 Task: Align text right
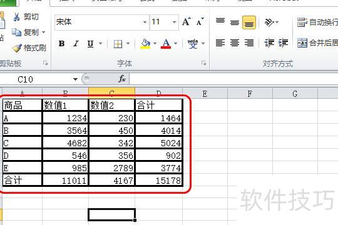click(249, 43)
